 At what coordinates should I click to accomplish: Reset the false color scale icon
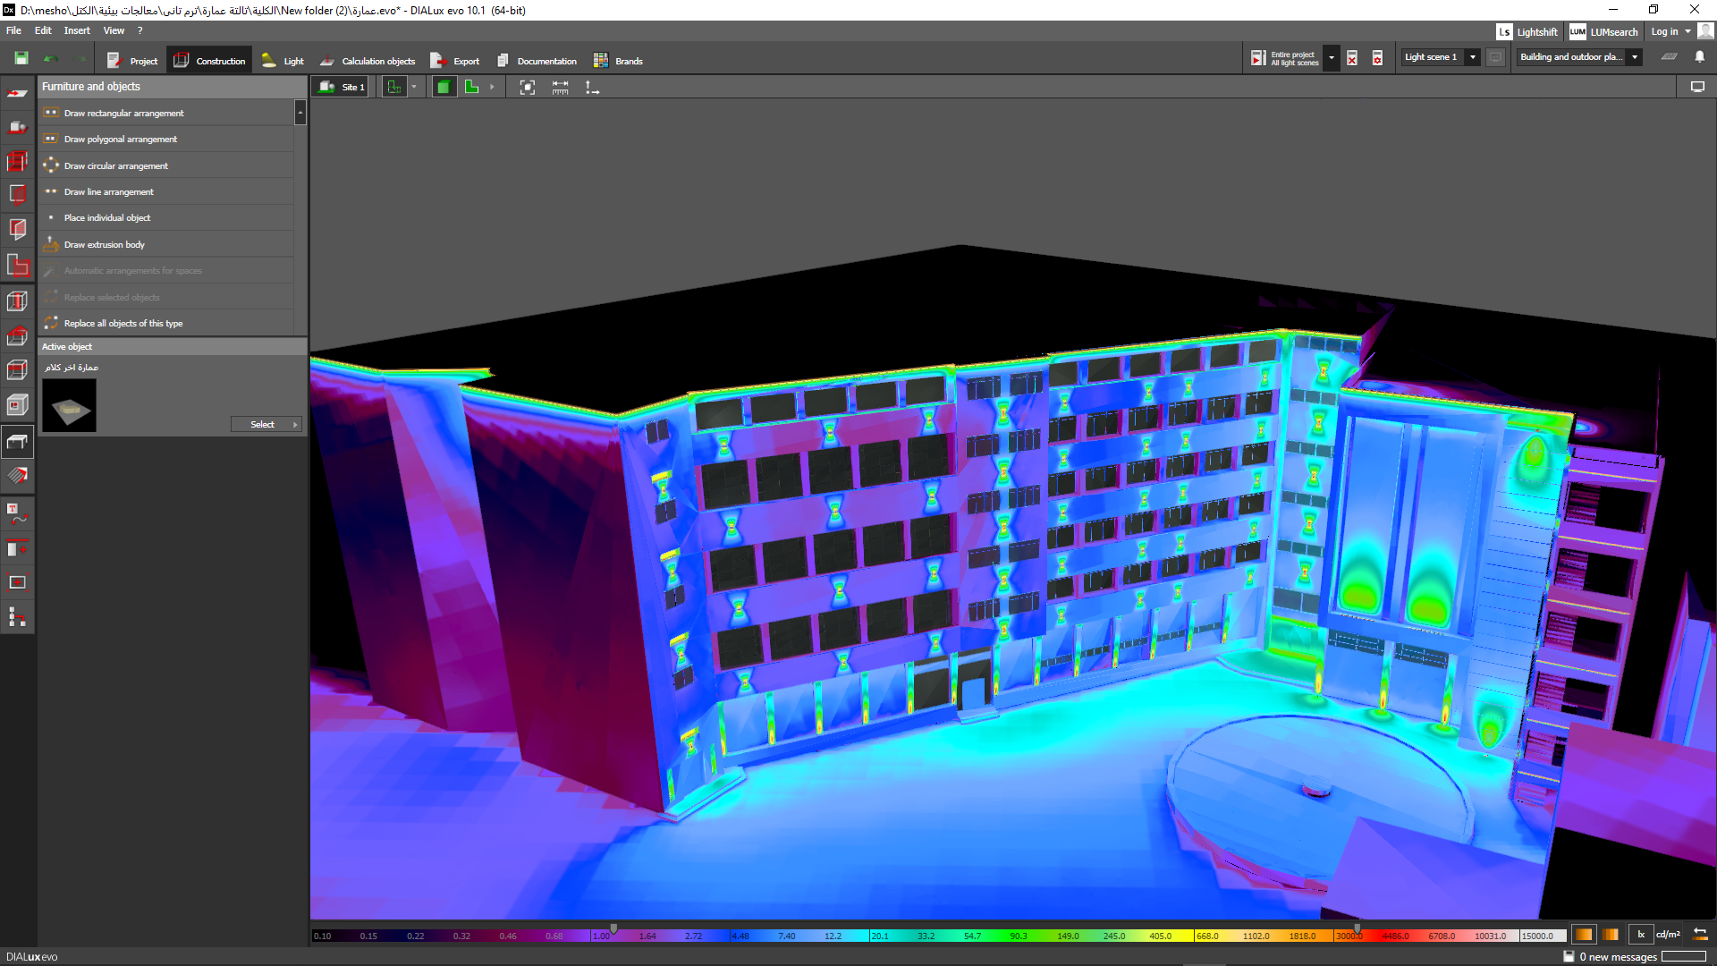click(x=1700, y=935)
